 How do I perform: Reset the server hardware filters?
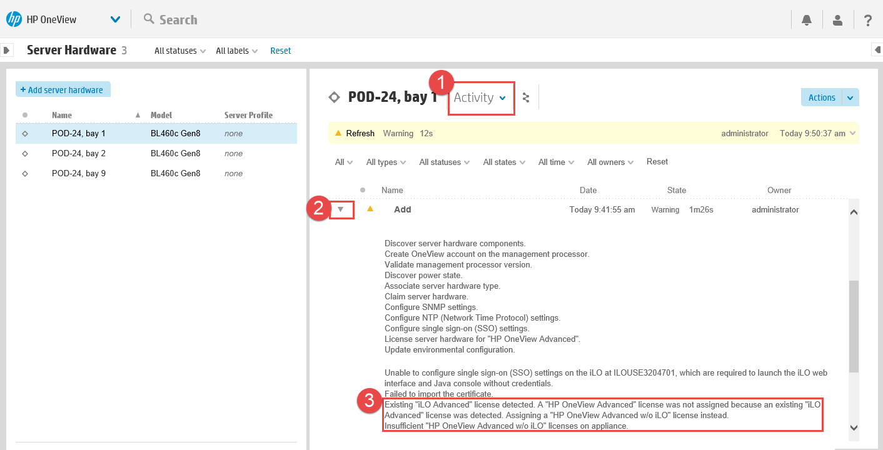pos(280,51)
